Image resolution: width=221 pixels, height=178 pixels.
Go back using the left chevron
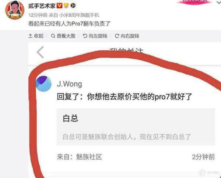coord(40,52)
